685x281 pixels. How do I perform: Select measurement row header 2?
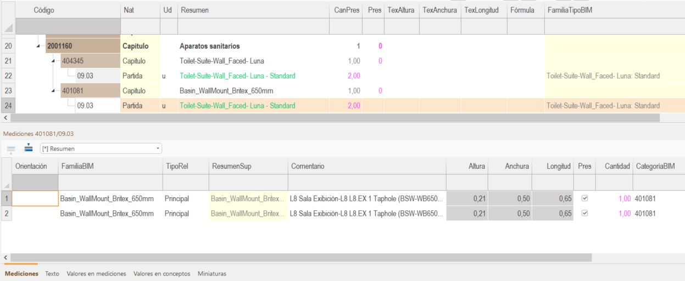[6, 214]
